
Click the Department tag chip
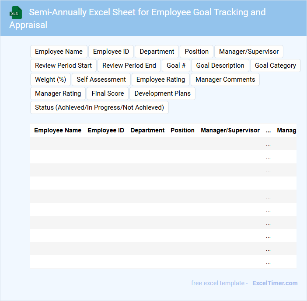coord(157,52)
